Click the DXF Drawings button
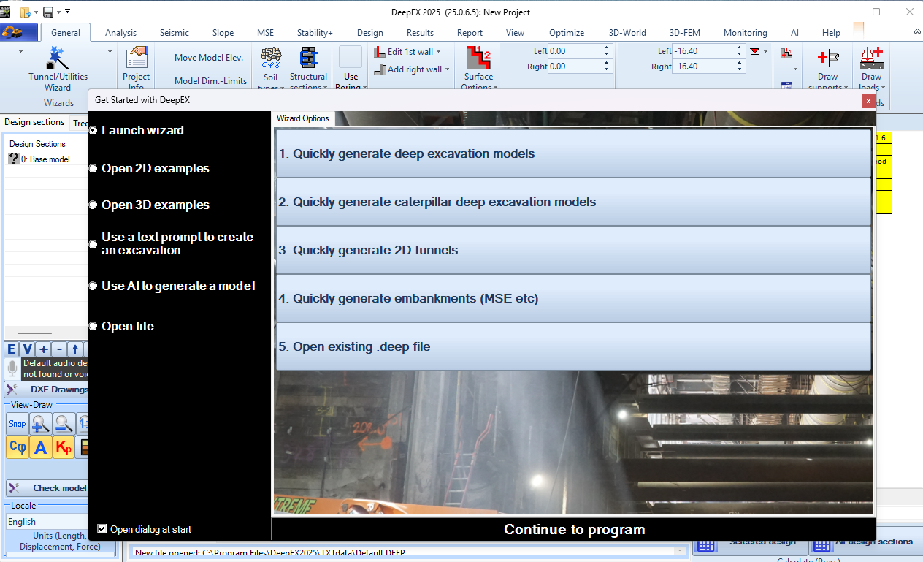 pos(47,390)
